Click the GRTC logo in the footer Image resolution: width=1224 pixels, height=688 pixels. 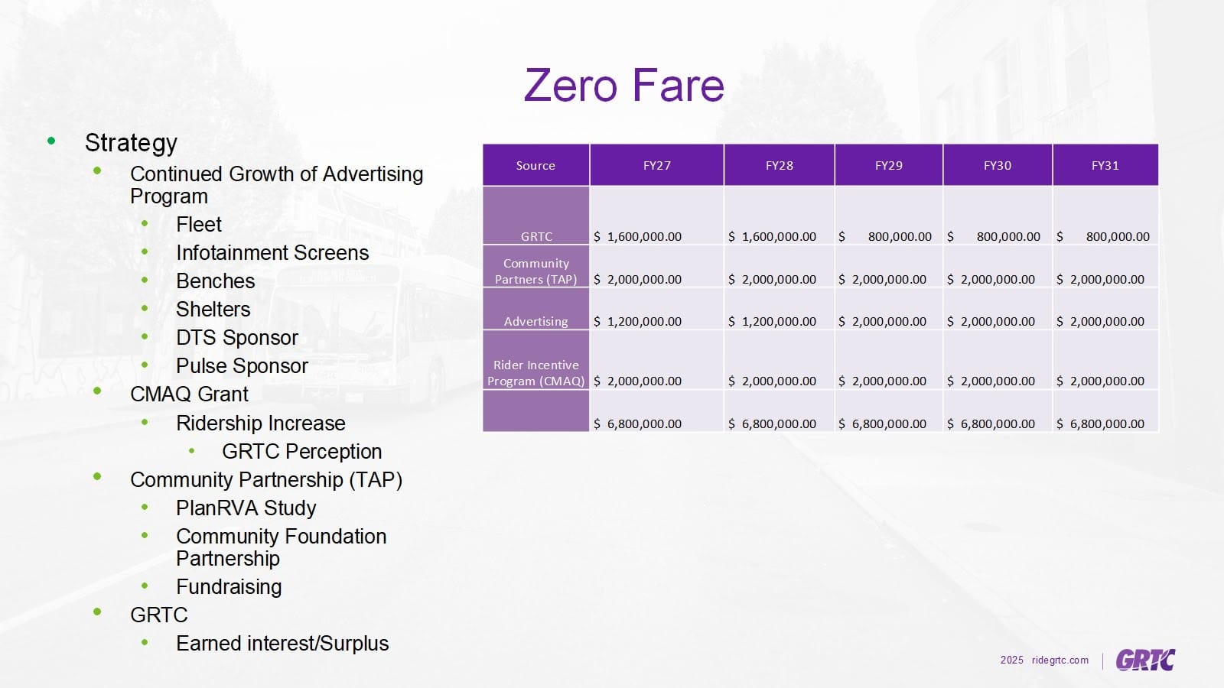(1144, 660)
